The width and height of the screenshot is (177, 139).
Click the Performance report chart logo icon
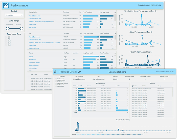click(6, 5)
